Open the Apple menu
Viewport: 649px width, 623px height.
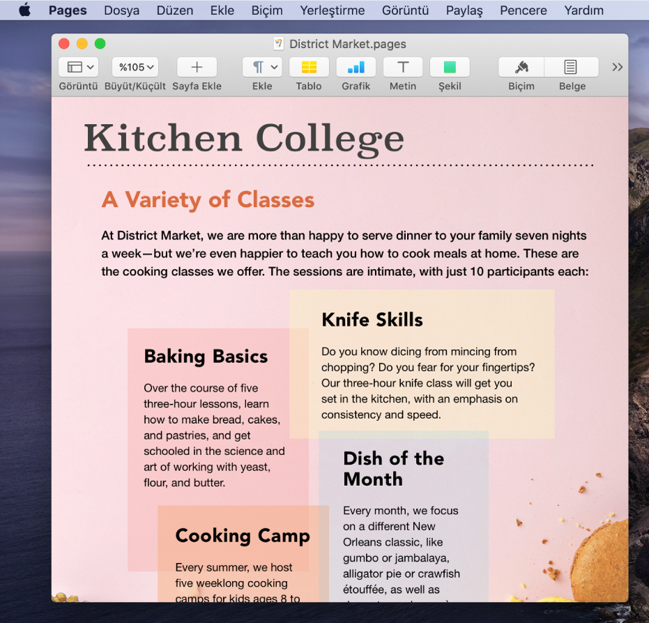25,10
